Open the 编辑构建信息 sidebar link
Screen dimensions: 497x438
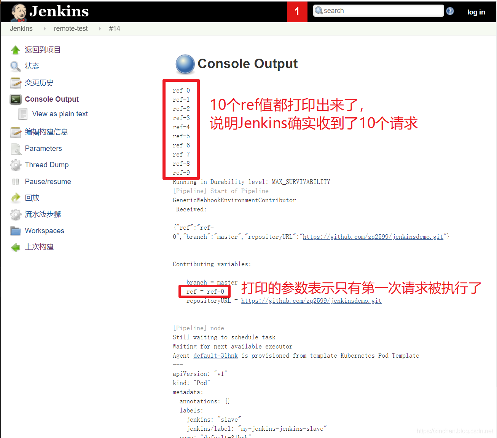click(46, 132)
